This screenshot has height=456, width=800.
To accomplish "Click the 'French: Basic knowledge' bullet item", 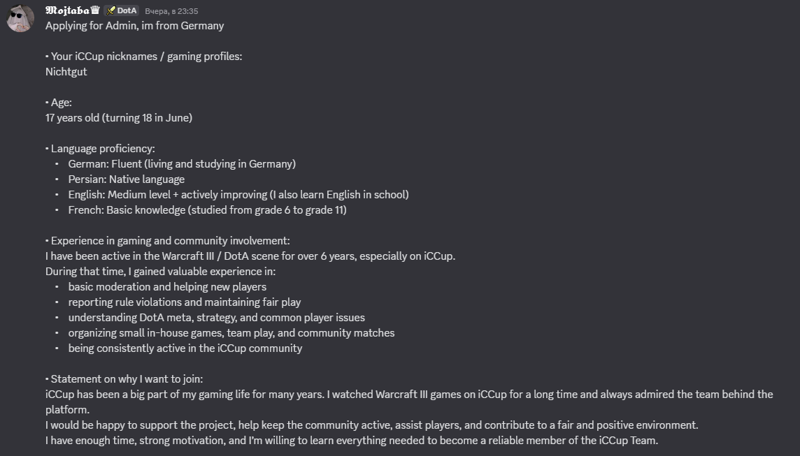I will click(207, 210).
